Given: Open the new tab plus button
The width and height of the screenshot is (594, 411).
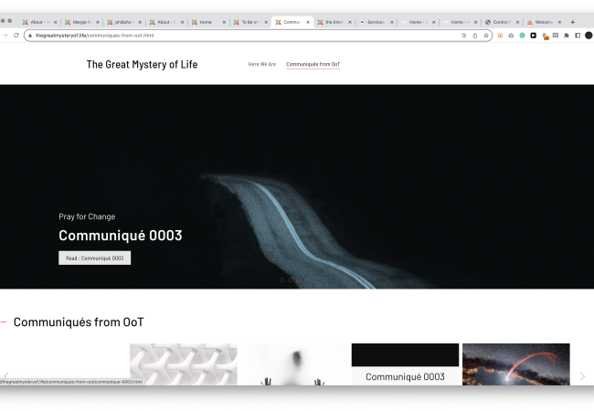Looking at the screenshot, I should click(x=573, y=22).
